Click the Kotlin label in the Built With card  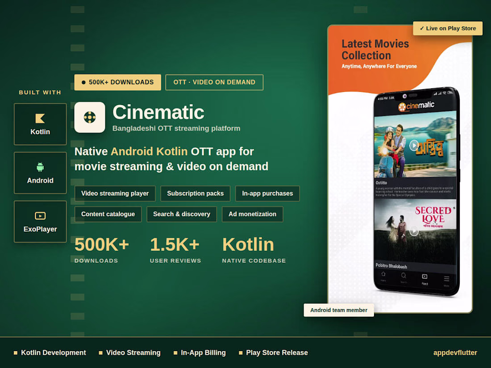coord(40,132)
